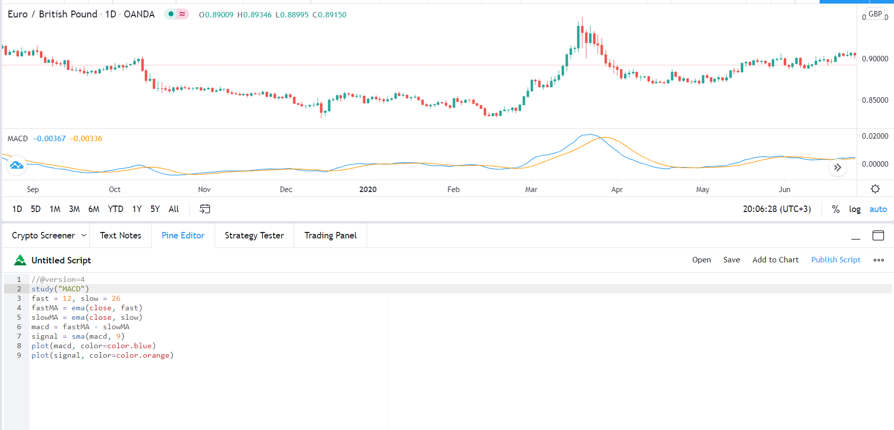Screen dimensions: 894x430
Task: Open the GBP currency selector
Action: click(875, 14)
